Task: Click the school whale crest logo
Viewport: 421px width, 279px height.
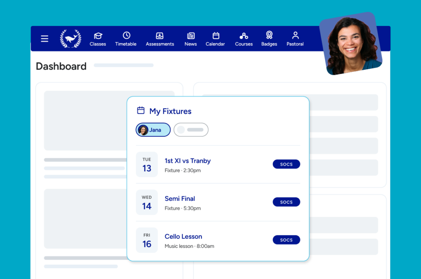Action: [71, 39]
